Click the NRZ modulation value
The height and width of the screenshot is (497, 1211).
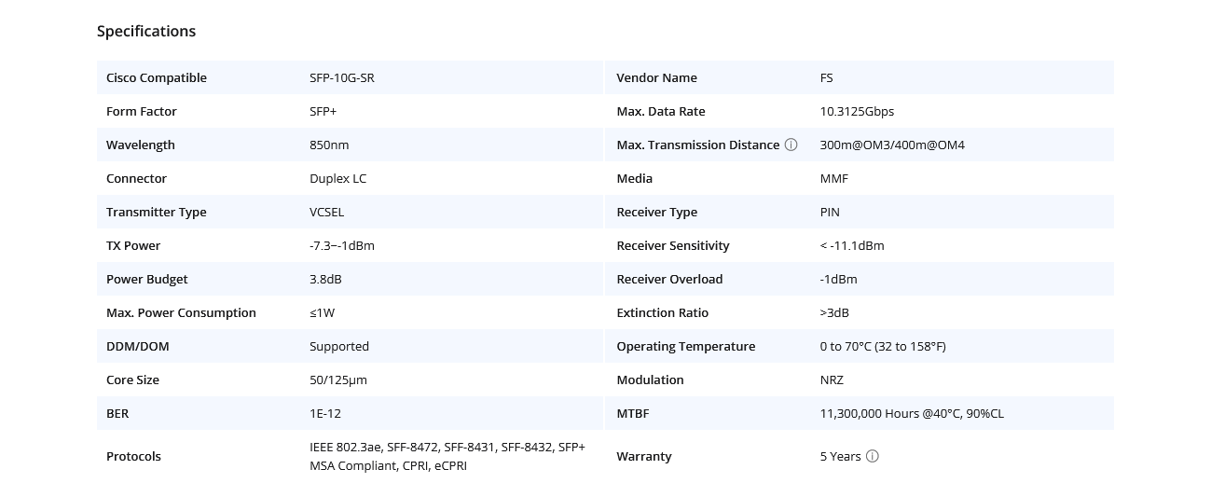pyautogui.click(x=832, y=380)
